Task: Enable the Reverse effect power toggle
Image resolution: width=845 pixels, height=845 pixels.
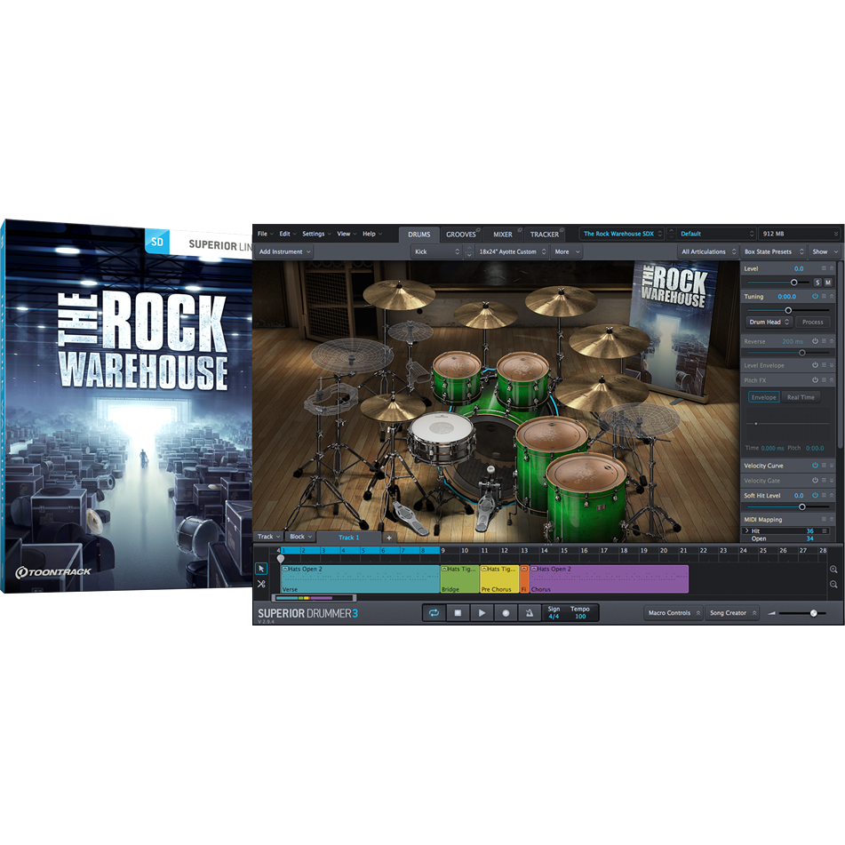Action: pos(816,341)
